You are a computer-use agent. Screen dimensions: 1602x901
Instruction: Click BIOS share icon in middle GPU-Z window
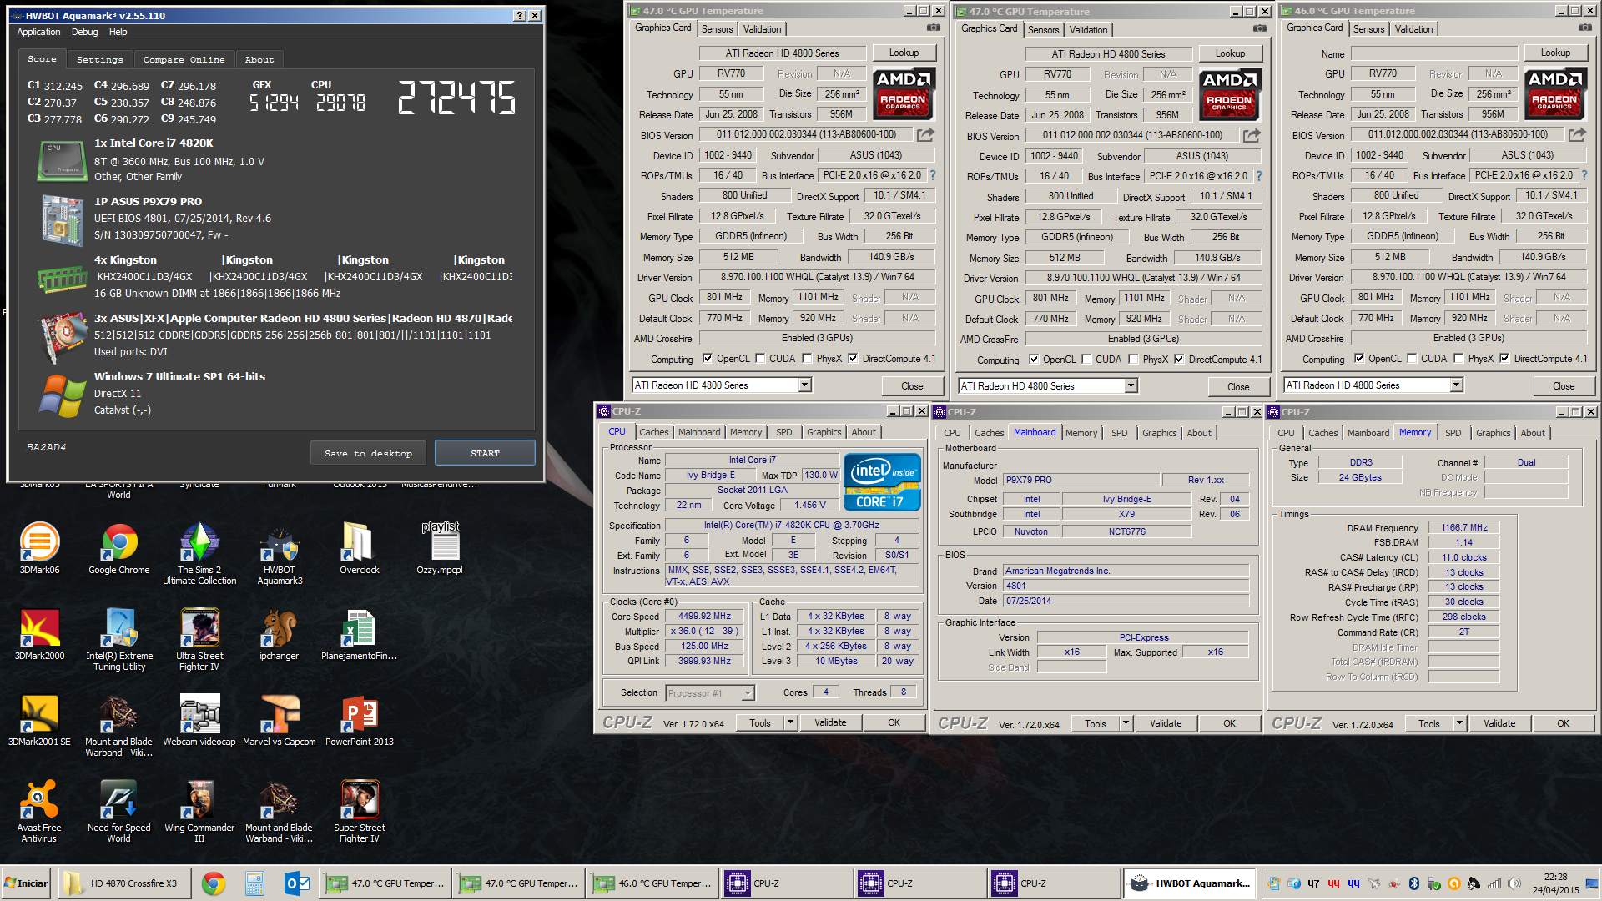point(1252,135)
